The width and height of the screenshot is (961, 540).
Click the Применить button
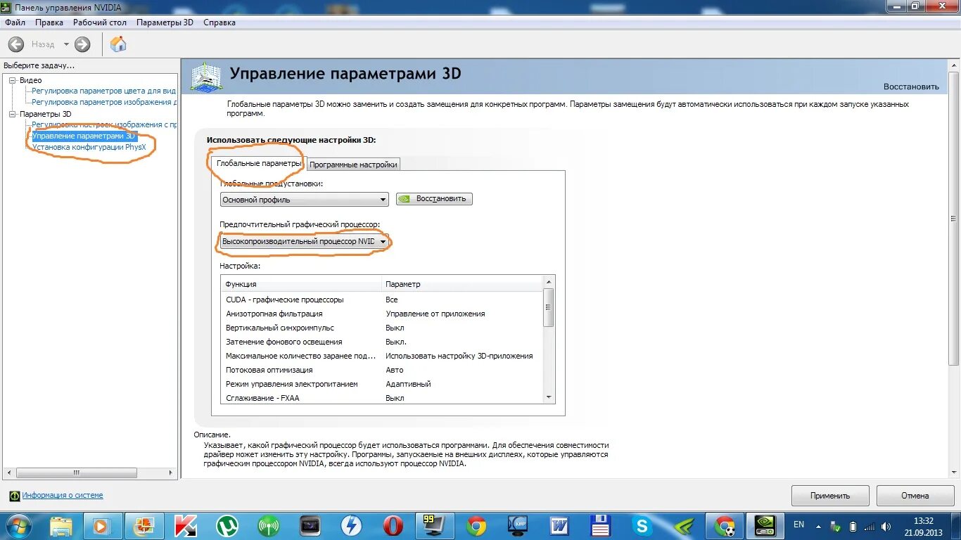[x=830, y=496]
